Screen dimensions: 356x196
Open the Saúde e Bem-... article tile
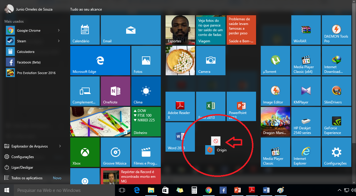pyautogui.click(x=241, y=30)
